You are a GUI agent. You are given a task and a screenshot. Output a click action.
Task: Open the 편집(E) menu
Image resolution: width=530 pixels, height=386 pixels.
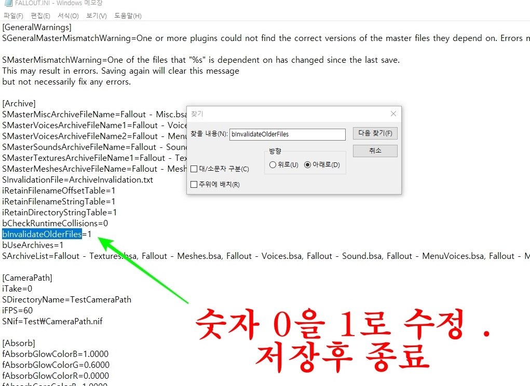pos(40,16)
